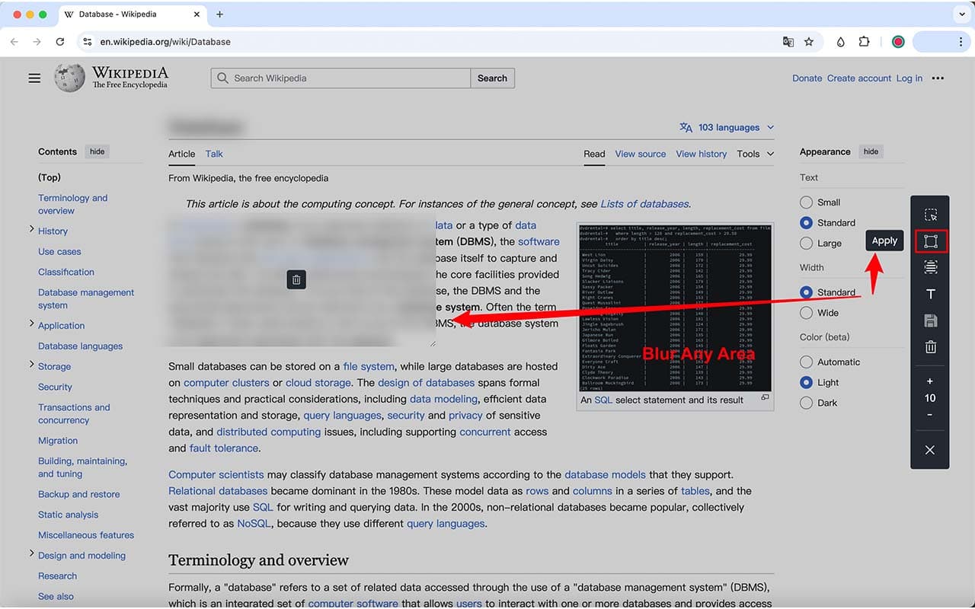This screenshot has height=609, width=975.
Task: Increase blur amount with the plus button
Action: pos(930,381)
